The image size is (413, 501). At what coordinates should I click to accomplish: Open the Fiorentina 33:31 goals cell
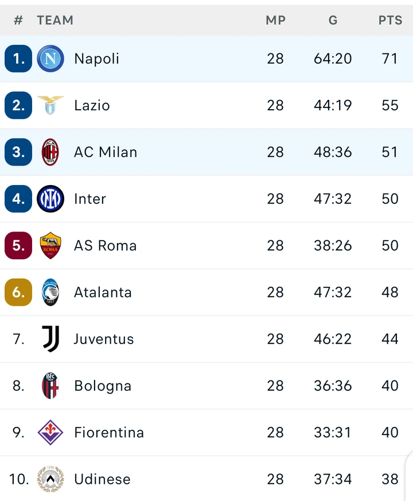(333, 432)
